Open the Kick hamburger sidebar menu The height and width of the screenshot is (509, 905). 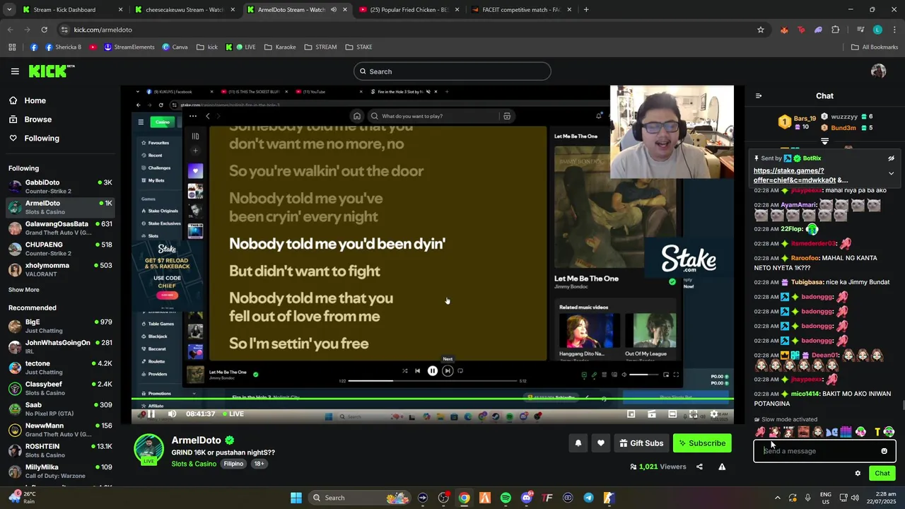tap(15, 71)
